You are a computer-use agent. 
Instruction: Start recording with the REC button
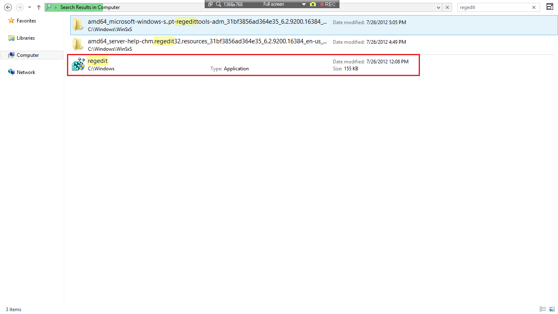pos(328,4)
